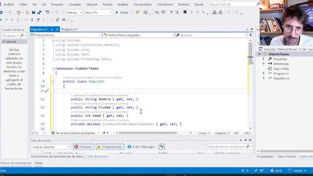Click the Save All icon
This screenshot has height=176, width=313.
(x=39, y=12)
